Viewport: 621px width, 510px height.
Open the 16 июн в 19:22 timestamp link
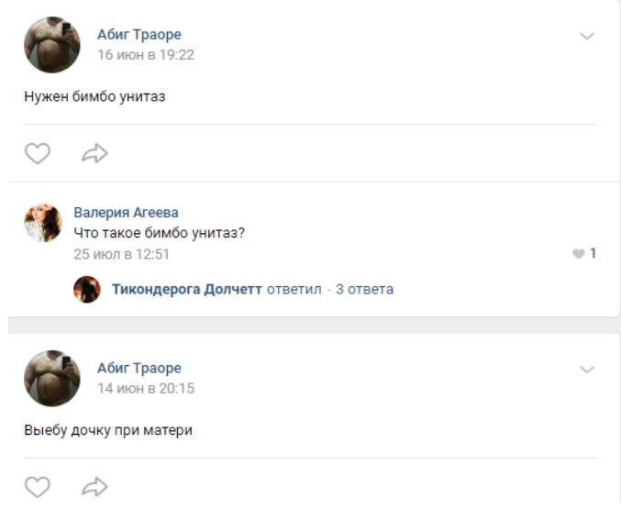tap(146, 55)
